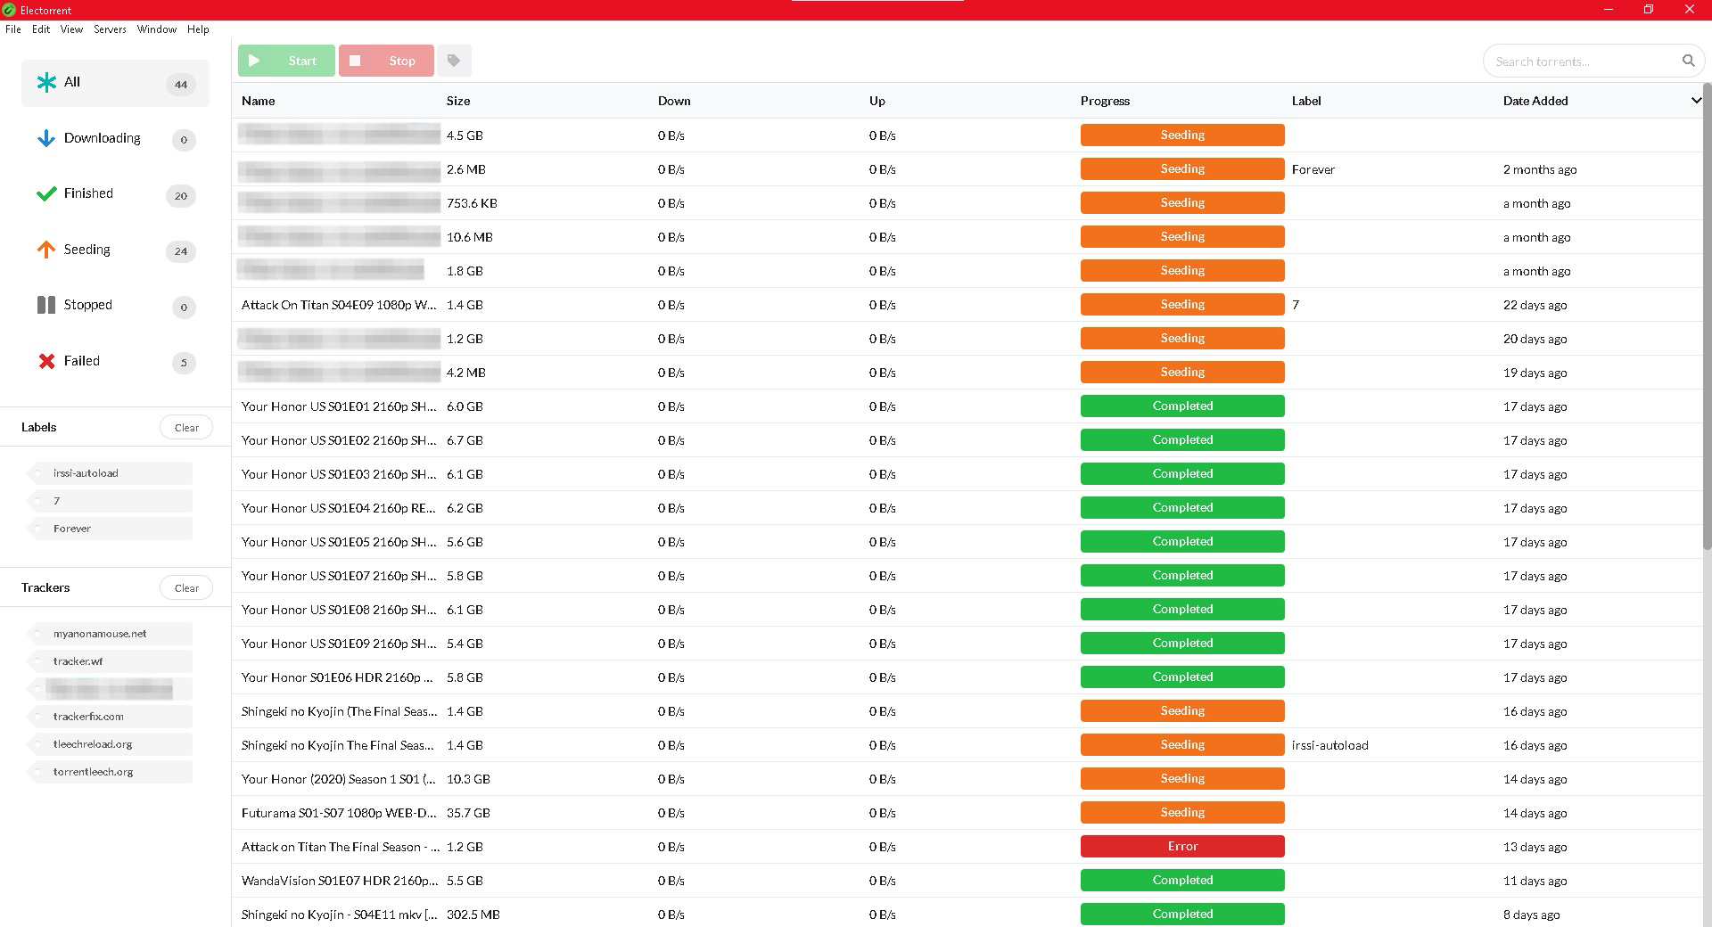
Task: Toggle the myanonamouse.net tracker filter
Action: click(x=100, y=634)
